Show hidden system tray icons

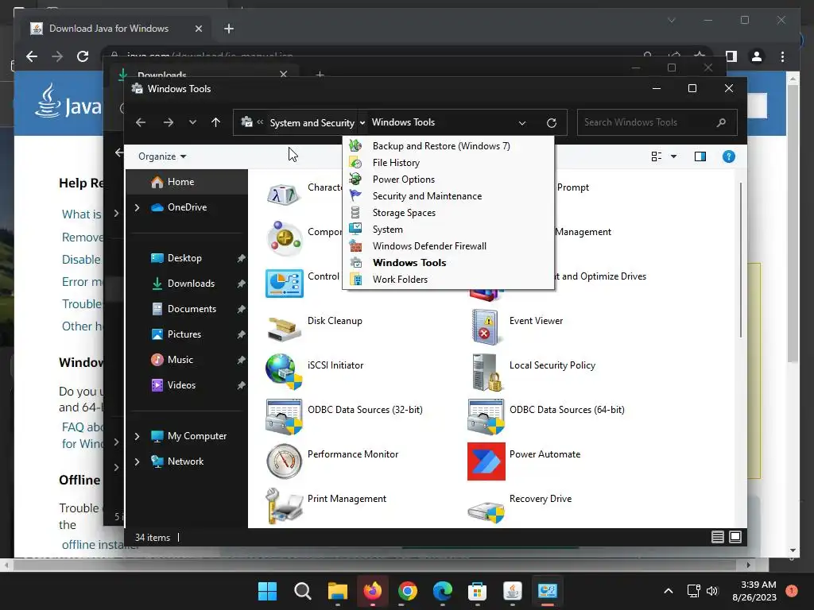coord(668,591)
